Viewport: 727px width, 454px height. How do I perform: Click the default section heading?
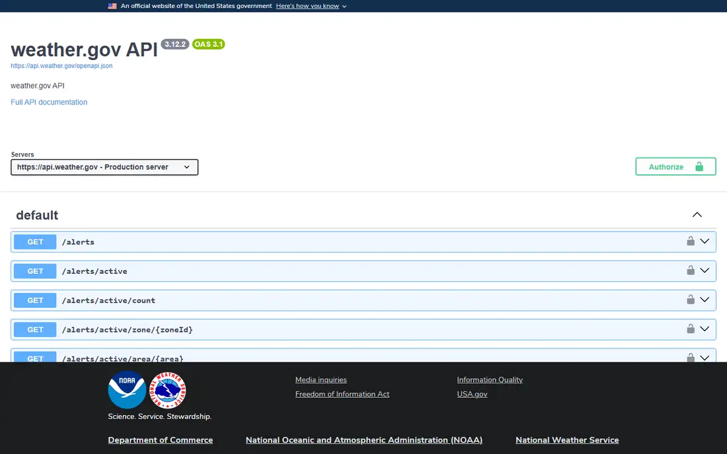click(x=37, y=215)
